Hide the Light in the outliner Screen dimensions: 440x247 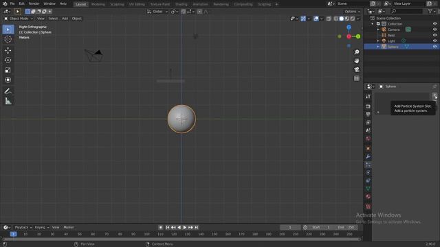pos(434,41)
